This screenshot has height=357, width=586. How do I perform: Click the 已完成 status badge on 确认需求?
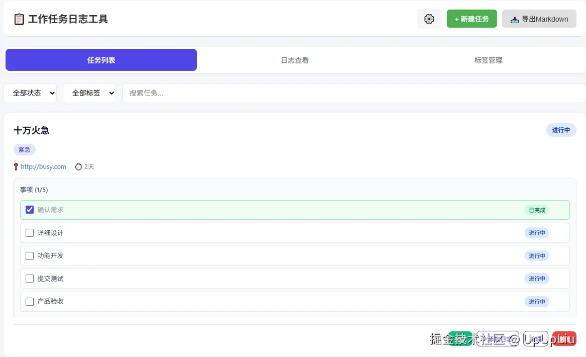(x=536, y=210)
